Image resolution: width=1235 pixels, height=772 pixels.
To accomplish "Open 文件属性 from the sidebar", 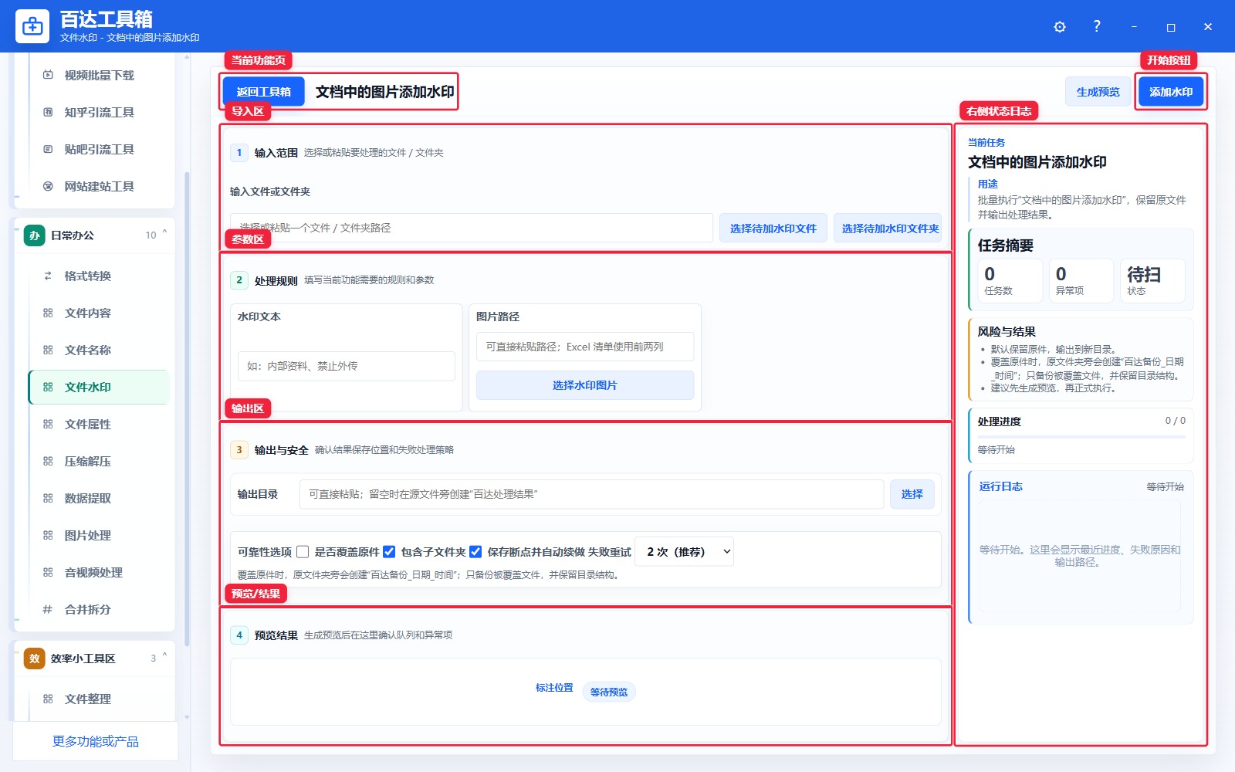I will [99, 424].
